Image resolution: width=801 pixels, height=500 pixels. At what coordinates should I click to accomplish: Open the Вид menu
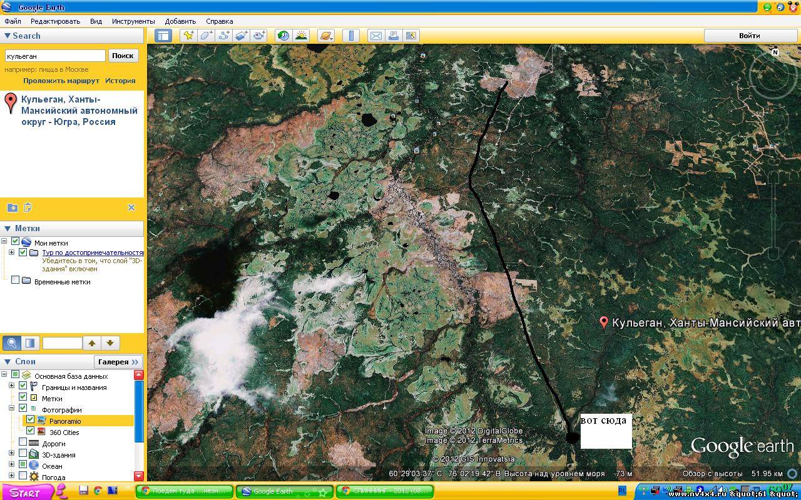pyautogui.click(x=96, y=21)
